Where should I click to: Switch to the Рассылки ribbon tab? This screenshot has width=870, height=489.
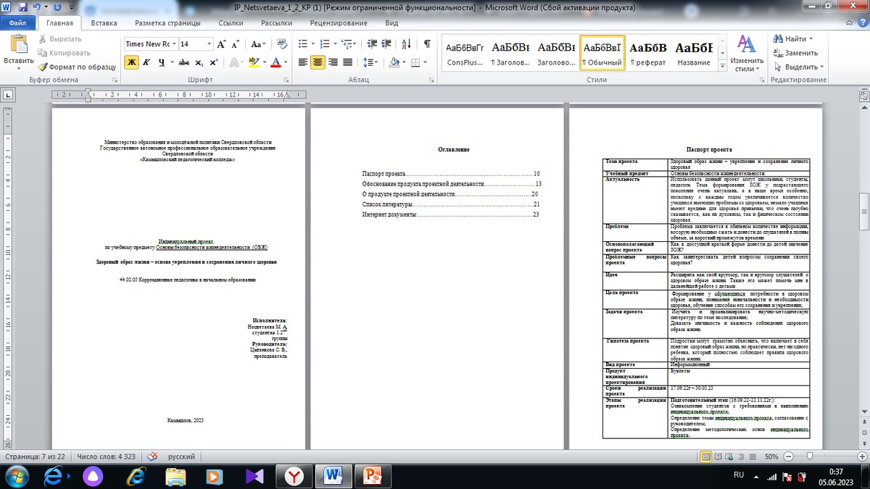[x=276, y=23]
